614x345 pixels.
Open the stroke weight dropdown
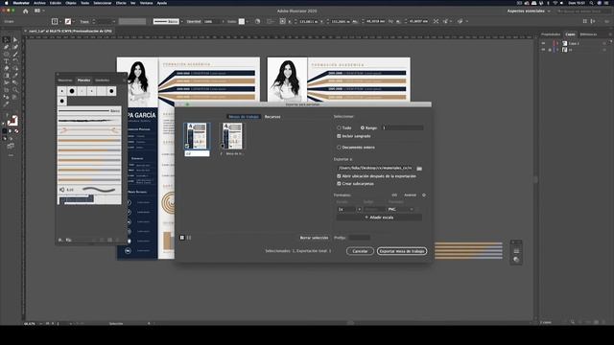pos(114,21)
